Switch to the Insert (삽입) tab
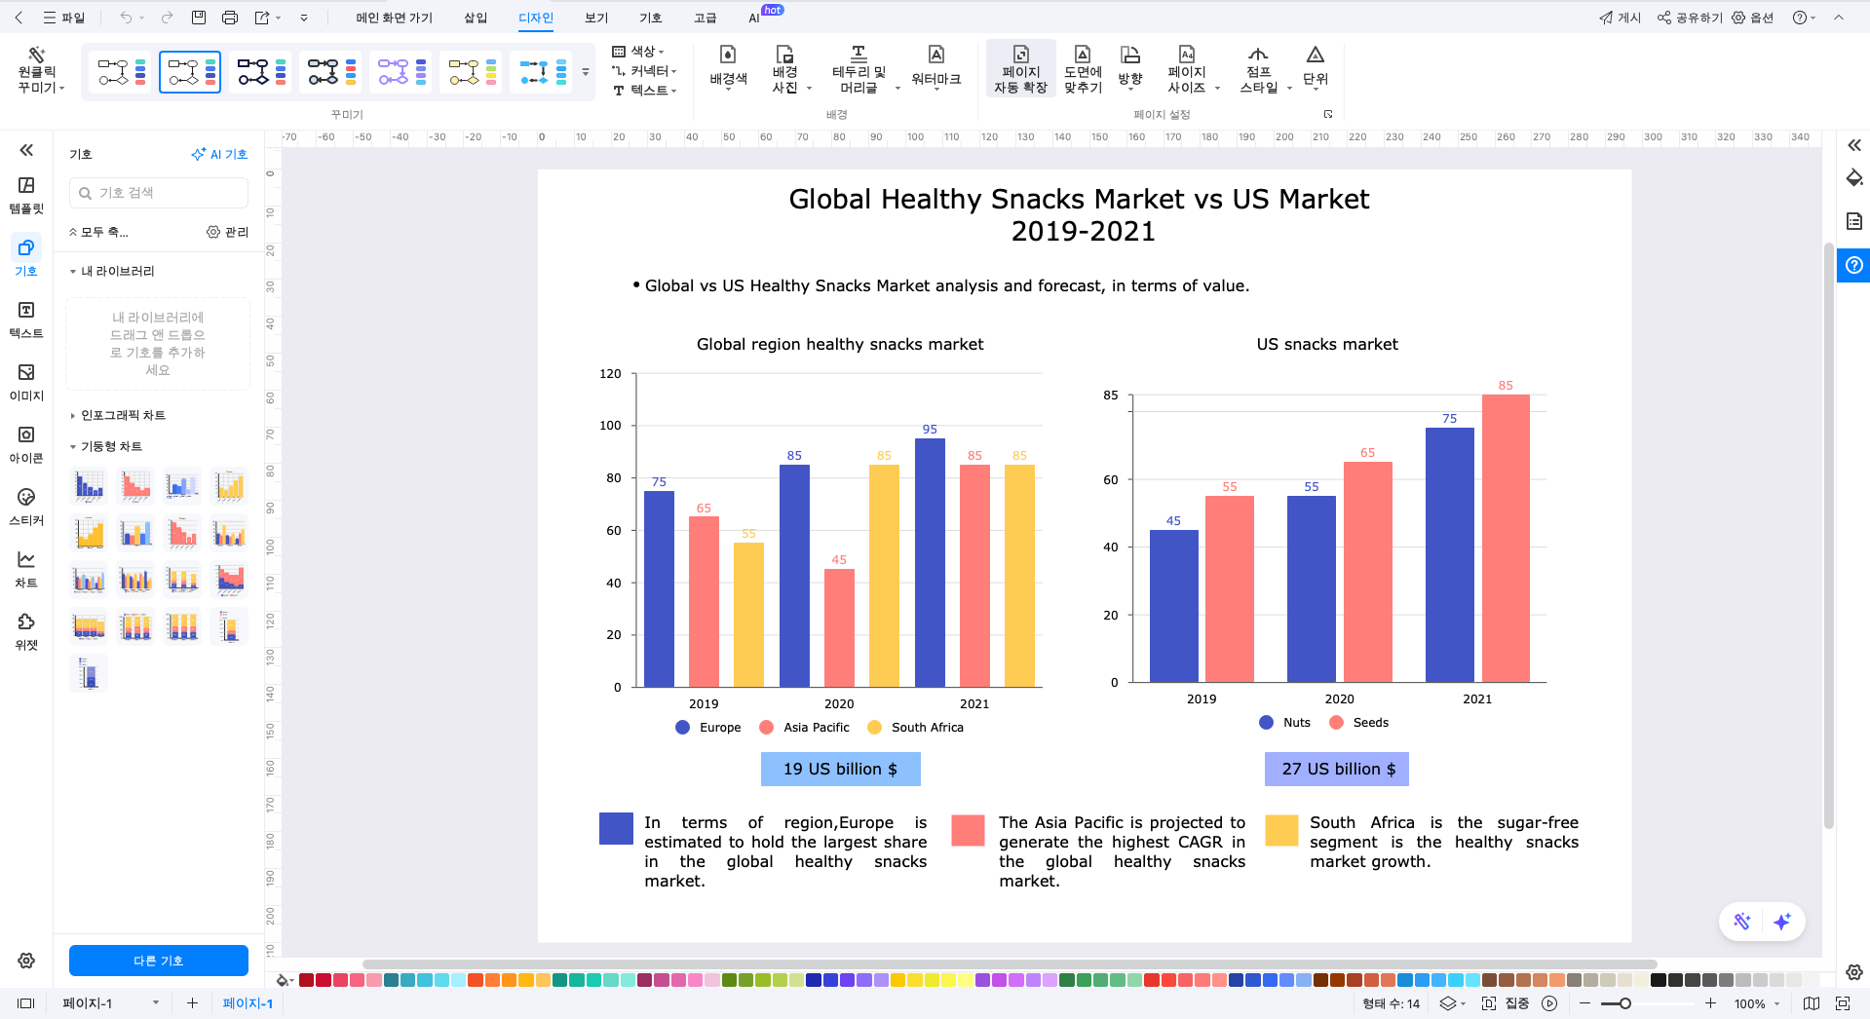The width and height of the screenshot is (1870, 1019). click(x=476, y=18)
